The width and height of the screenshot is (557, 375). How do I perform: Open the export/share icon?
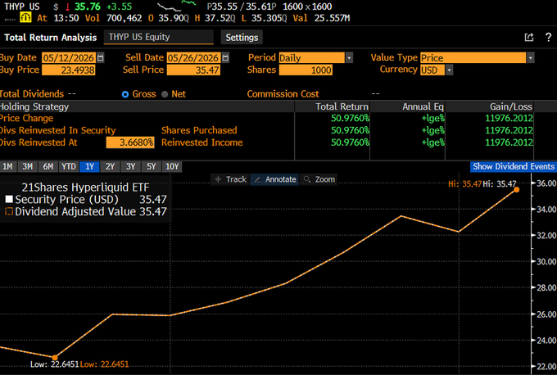tap(529, 37)
